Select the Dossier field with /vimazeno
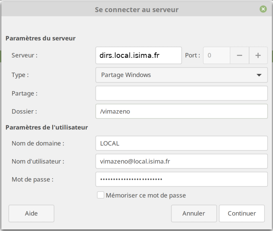 coord(181,111)
